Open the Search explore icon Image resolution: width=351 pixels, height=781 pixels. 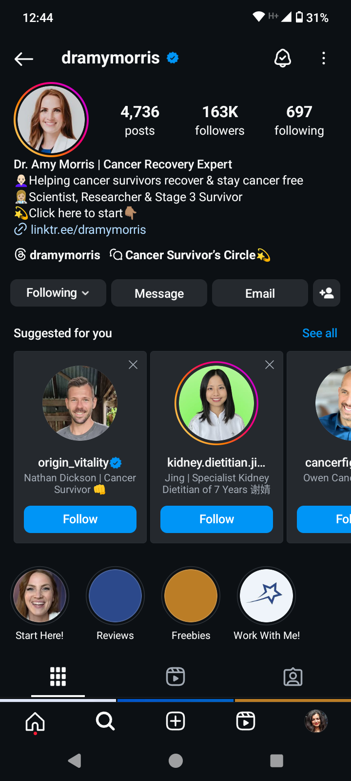coord(105,721)
